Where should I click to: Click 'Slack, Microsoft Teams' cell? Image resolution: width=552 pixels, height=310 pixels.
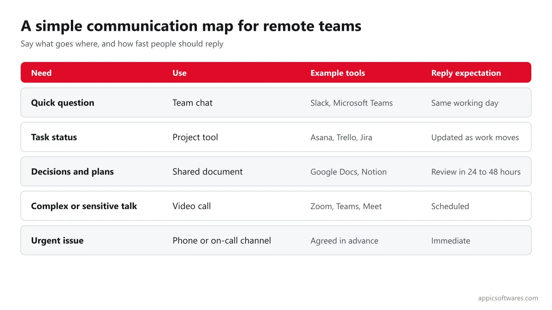pos(351,103)
